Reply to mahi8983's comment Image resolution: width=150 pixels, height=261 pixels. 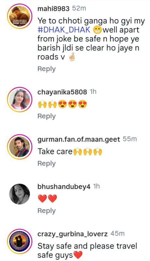click(x=47, y=69)
